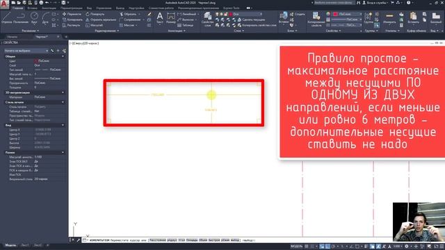445x250 pixels.
Task: Click Копировать свойства слоя button
Action: click(x=257, y=25)
